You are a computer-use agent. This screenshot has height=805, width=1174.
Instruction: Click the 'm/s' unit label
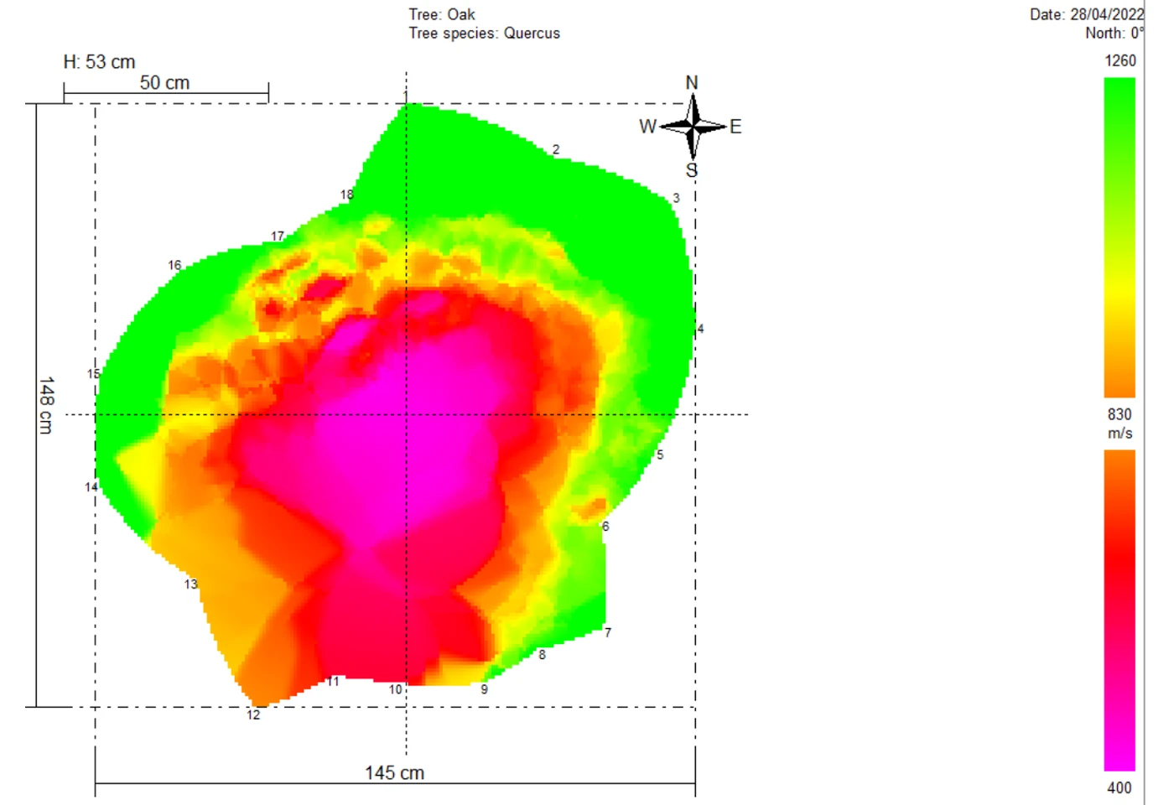pyautogui.click(x=1119, y=434)
